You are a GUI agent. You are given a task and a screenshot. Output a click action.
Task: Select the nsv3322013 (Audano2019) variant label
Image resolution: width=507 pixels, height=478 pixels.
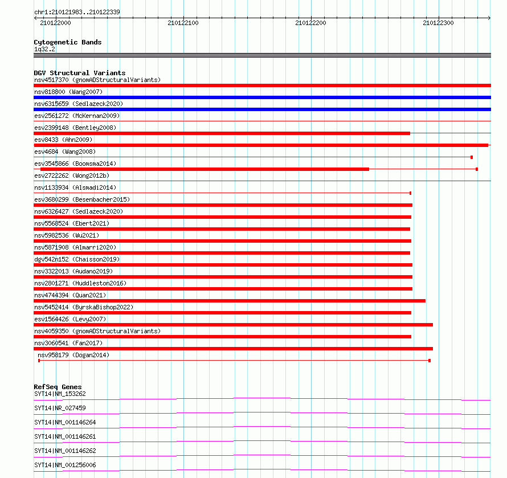73,271
